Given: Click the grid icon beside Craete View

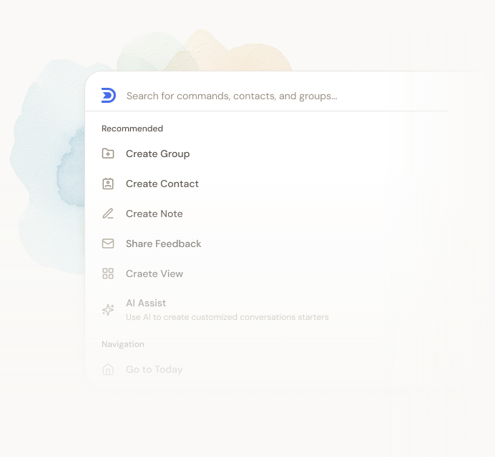Looking at the screenshot, I should click(x=108, y=273).
